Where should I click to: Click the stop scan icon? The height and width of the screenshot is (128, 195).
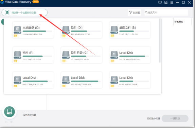pyautogui.click(x=11, y=122)
